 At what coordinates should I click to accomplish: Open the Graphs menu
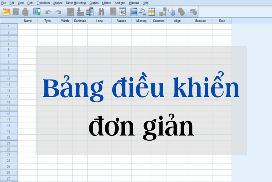[94, 3]
